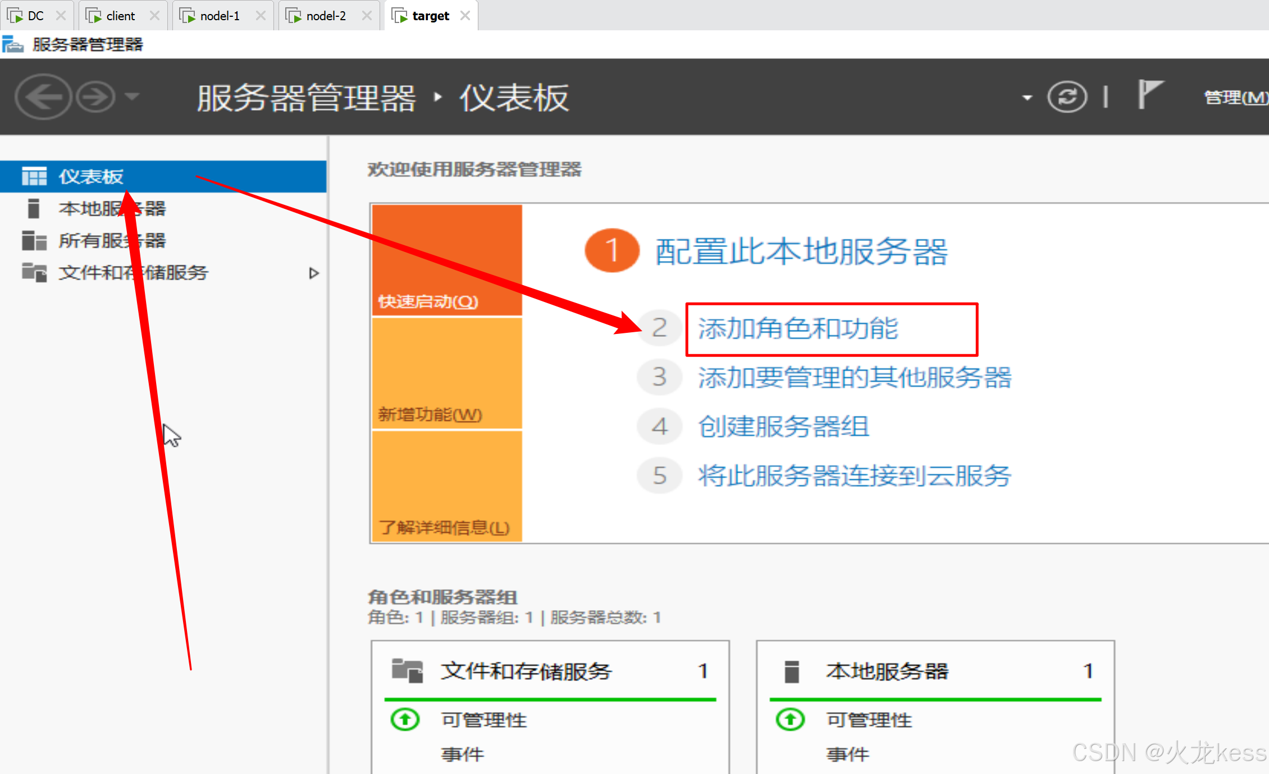The width and height of the screenshot is (1269, 774).
Task: Click the 文件和存储服务 tile folder icon
Action: tap(407, 670)
